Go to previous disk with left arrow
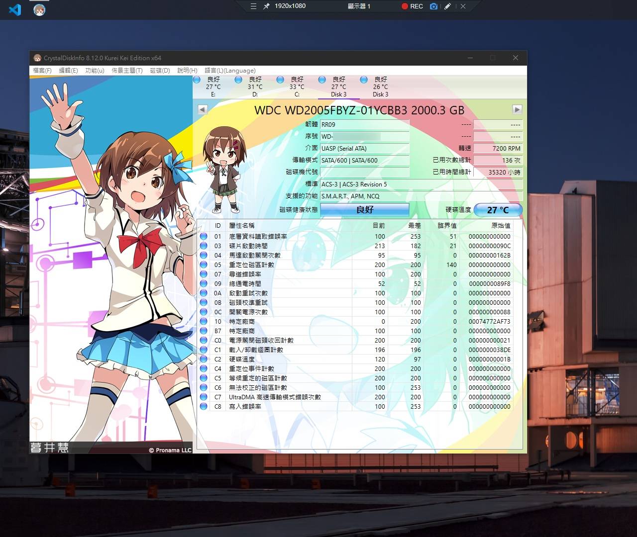Image resolution: width=637 pixels, height=537 pixels. [203, 109]
